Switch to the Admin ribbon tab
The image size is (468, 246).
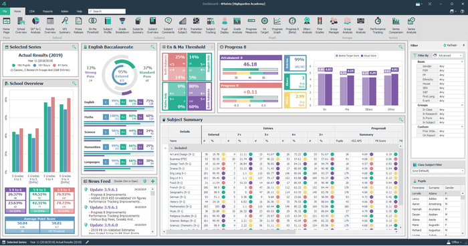click(64, 11)
